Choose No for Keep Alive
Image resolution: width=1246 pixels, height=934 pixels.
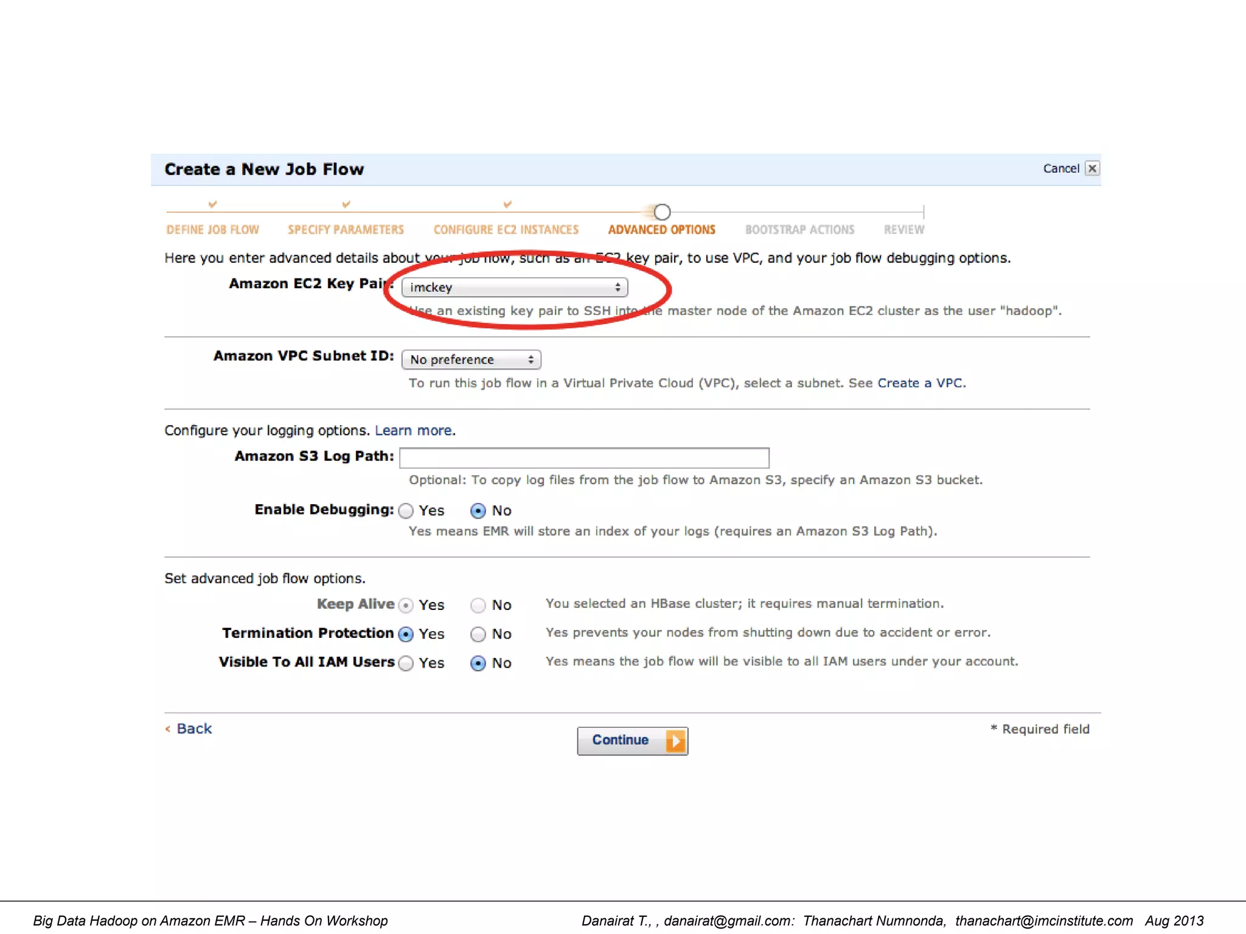tap(478, 605)
